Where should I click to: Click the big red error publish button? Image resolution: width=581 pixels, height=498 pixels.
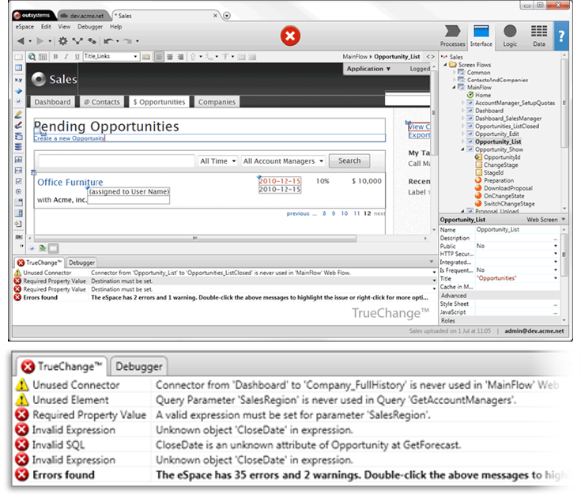290,36
